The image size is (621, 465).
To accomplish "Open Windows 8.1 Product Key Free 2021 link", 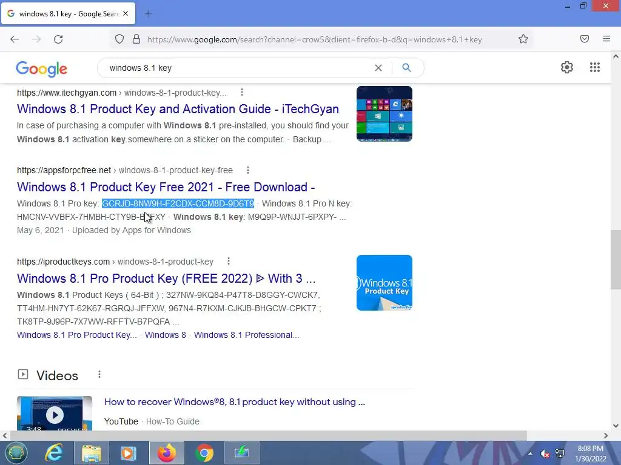I will pos(166,186).
